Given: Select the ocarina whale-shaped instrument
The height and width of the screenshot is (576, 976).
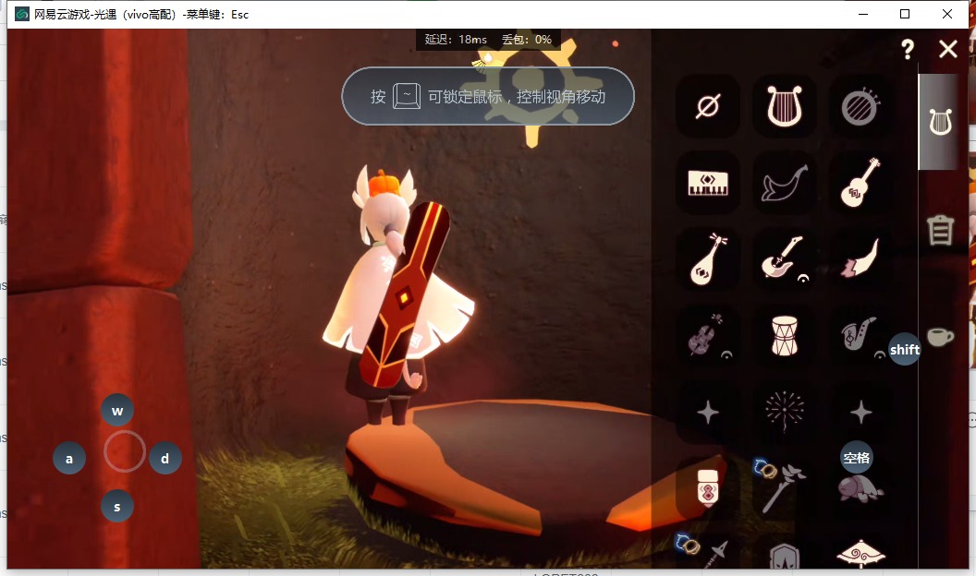Looking at the screenshot, I should point(785,183).
